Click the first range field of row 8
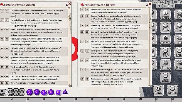The image size is (182, 102). pyautogui.click(x=2, y=11)
